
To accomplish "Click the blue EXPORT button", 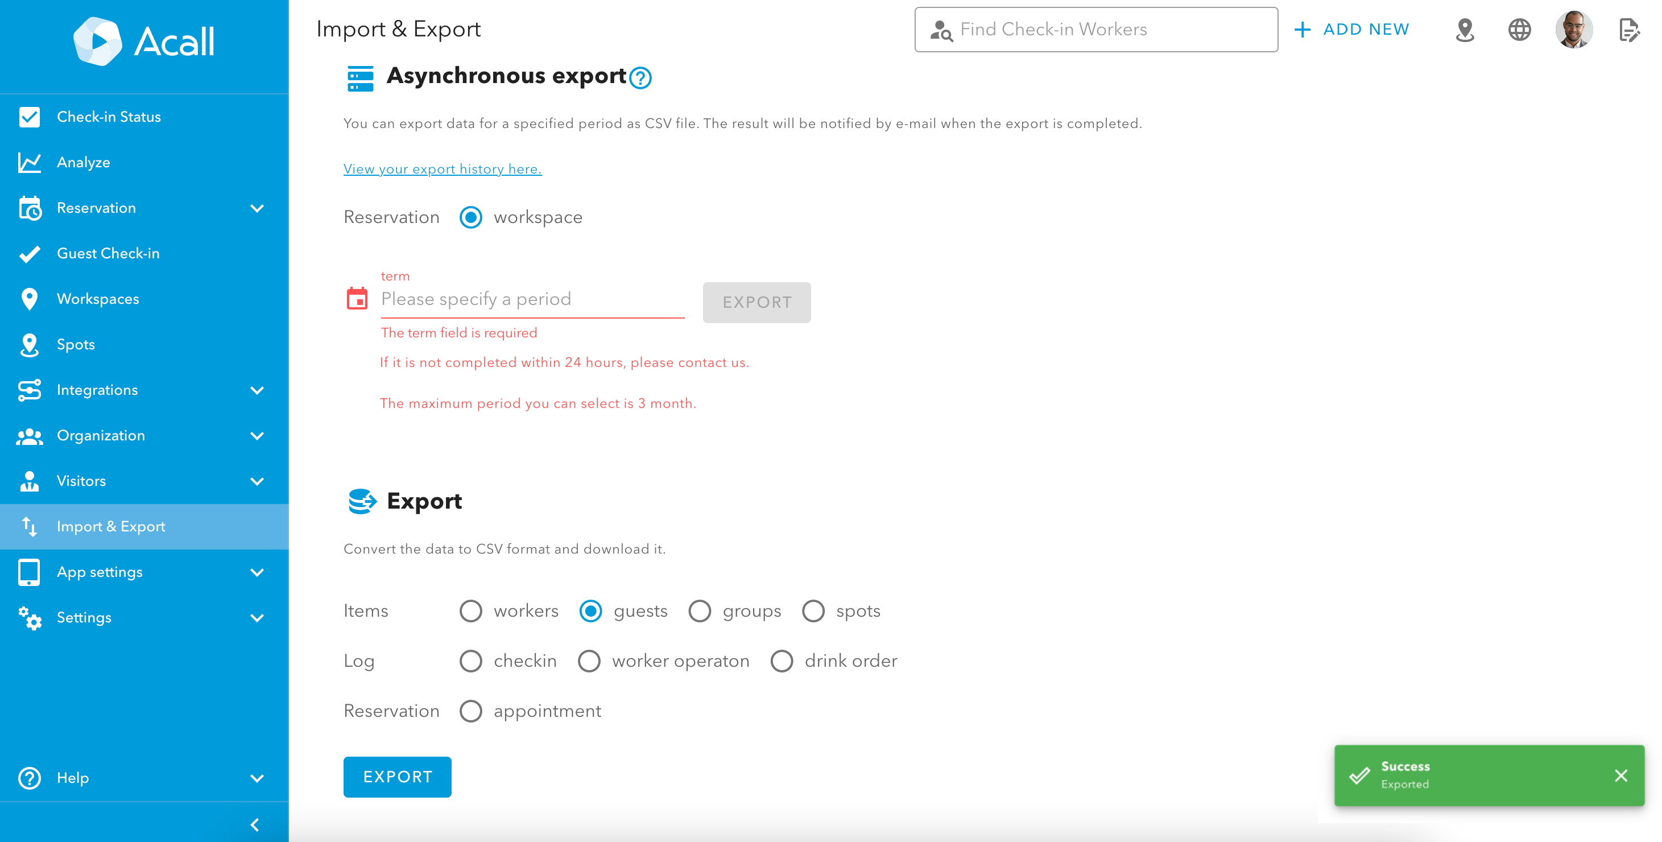I will pyautogui.click(x=397, y=777).
